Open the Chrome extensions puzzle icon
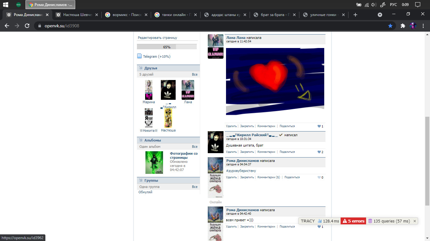430x241 pixels. point(403,26)
